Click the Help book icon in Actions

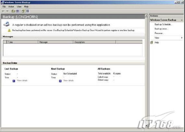pyautogui.click(x=152, y=42)
